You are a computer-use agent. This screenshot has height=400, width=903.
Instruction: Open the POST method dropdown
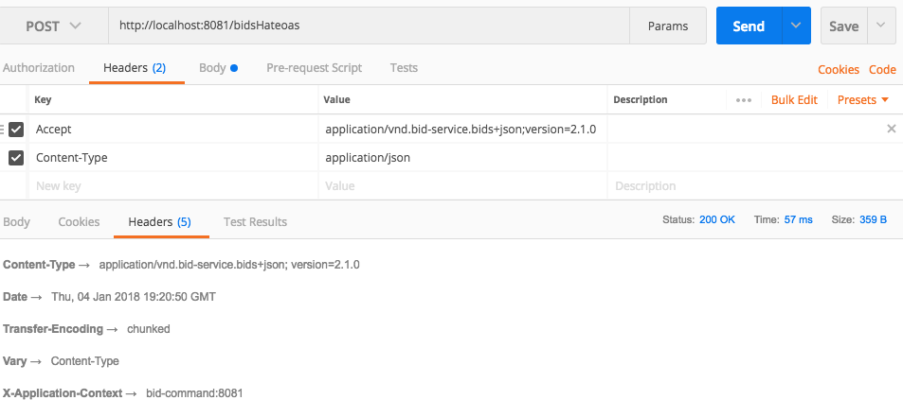pyautogui.click(x=53, y=26)
